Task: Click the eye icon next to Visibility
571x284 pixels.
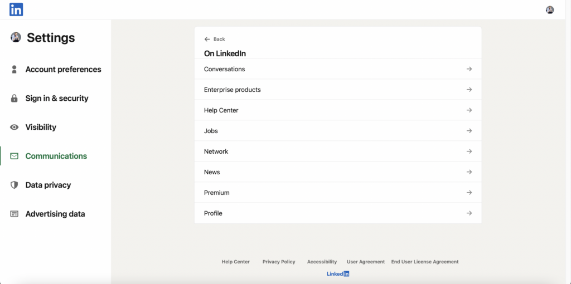Action: tap(14, 128)
